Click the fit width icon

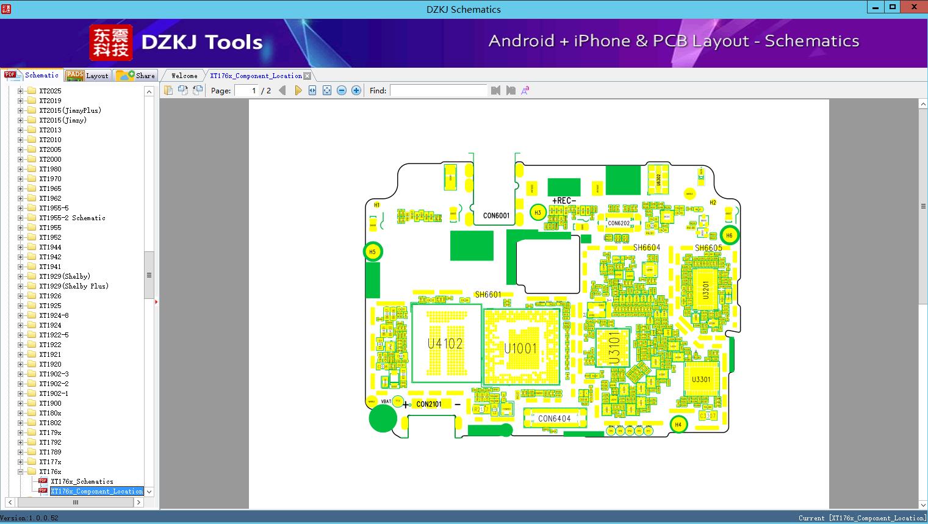312,90
